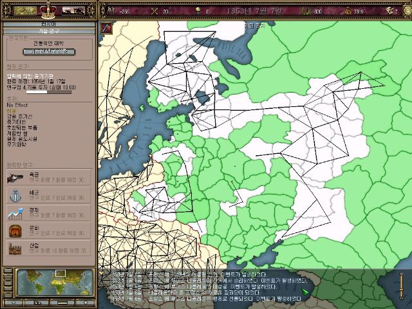
Task: Click the date 1853년 7월 7일
Action: 254,11
